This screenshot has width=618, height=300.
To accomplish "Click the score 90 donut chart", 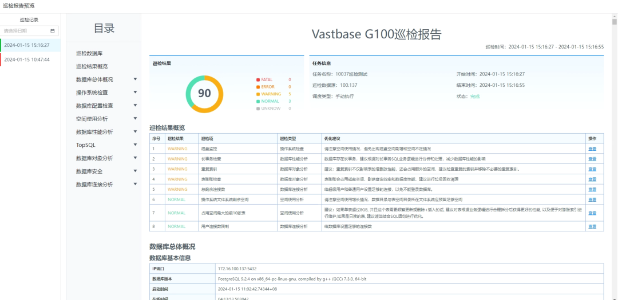I will pyautogui.click(x=204, y=94).
